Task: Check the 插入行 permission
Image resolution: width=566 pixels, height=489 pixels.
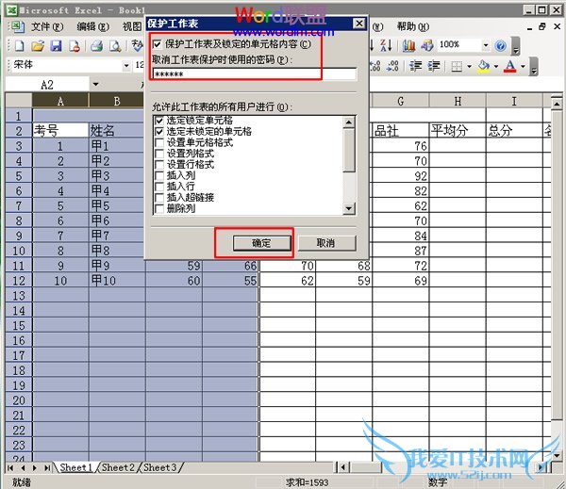Action: tap(159, 187)
